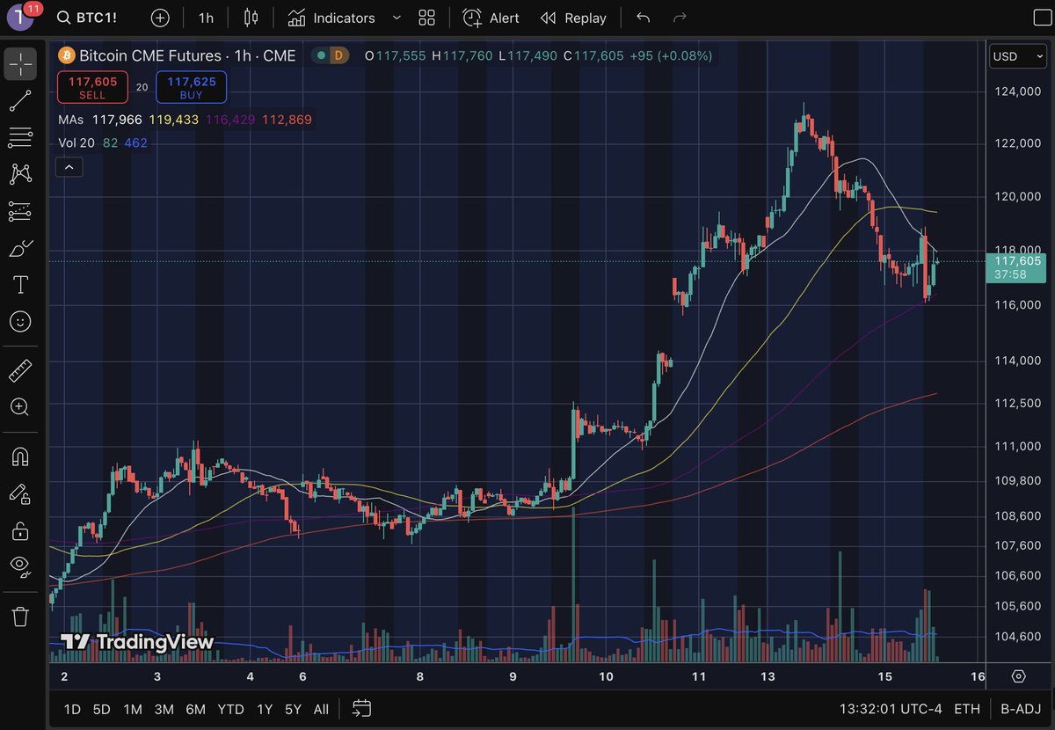Open chart settings gear near time axis
This screenshot has height=730, width=1055.
[x=1018, y=676]
